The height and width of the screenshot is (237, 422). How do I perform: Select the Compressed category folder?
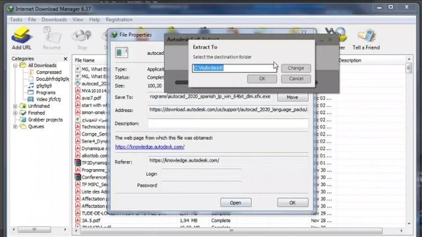(49, 72)
